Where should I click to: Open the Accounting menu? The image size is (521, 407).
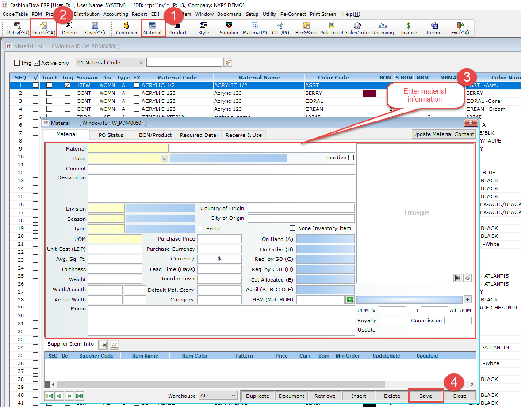pyautogui.click(x=115, y=14)
